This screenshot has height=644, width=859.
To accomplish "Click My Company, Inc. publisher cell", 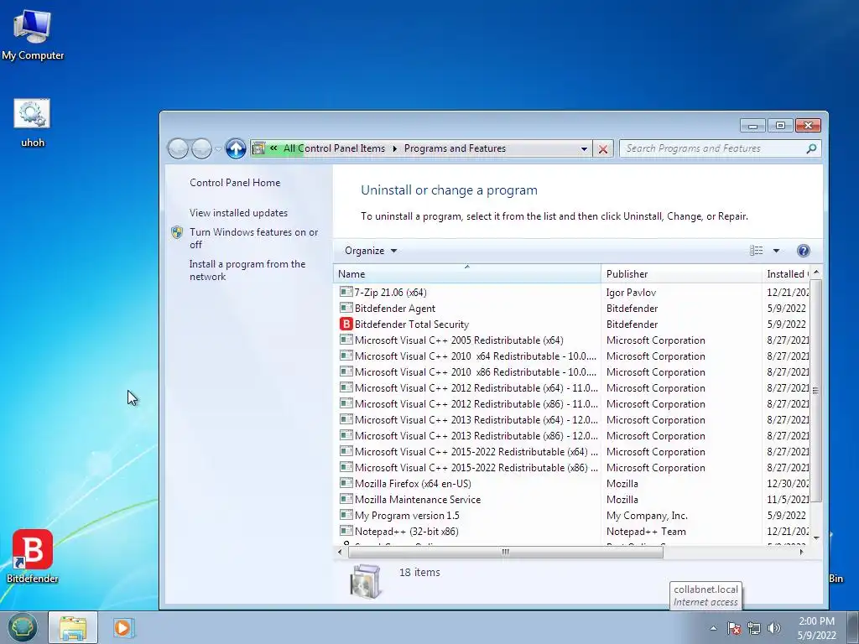I will pos(647,516).
